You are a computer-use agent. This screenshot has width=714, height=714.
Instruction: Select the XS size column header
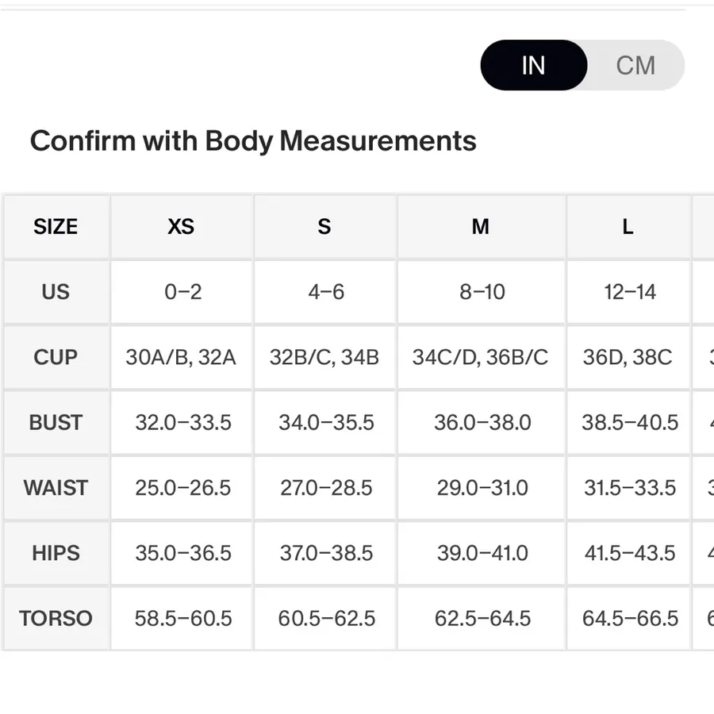pos(181,227)
